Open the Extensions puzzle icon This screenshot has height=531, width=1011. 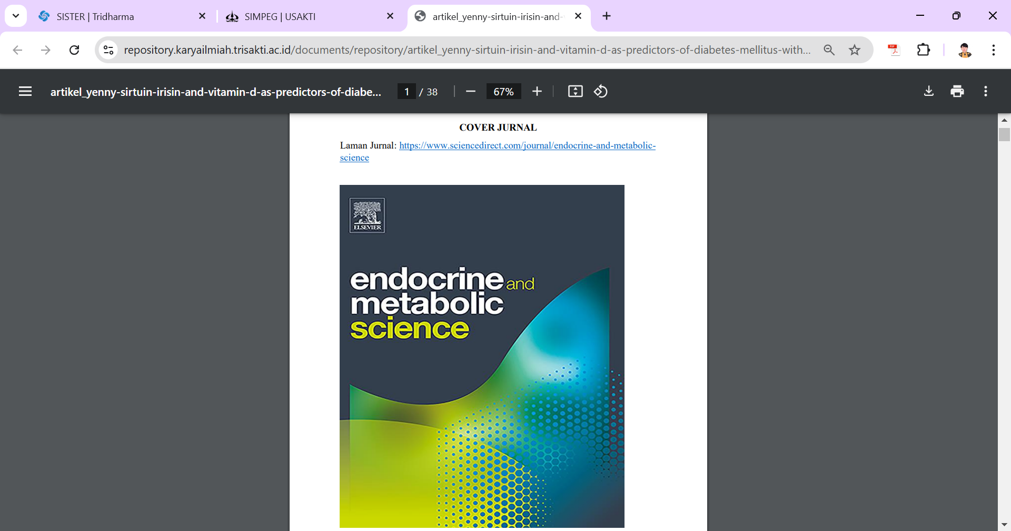coord(924,50)
